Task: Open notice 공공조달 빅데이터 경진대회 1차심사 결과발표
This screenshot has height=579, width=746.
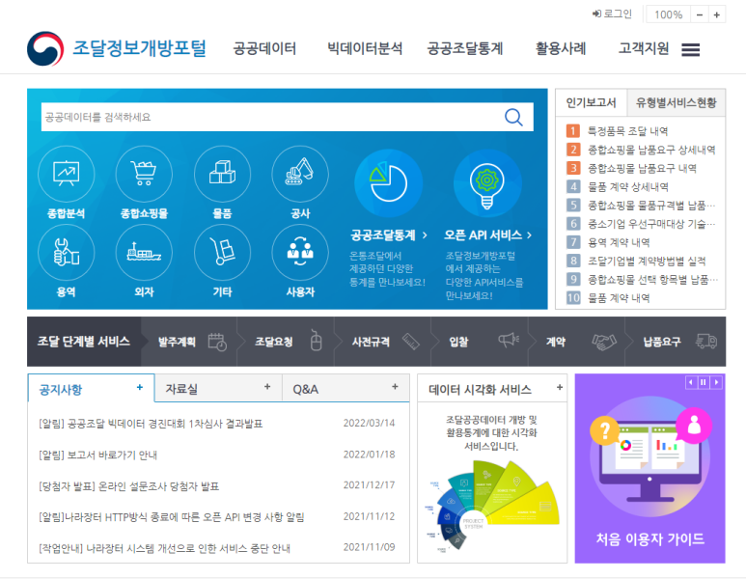Action: (x=151, y=424)
